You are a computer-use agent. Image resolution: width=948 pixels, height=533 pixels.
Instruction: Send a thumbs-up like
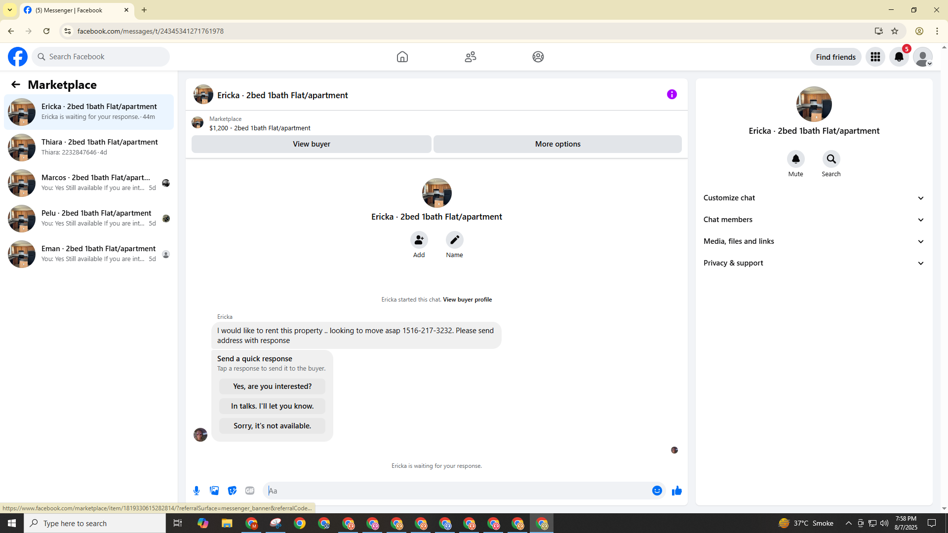676,491
